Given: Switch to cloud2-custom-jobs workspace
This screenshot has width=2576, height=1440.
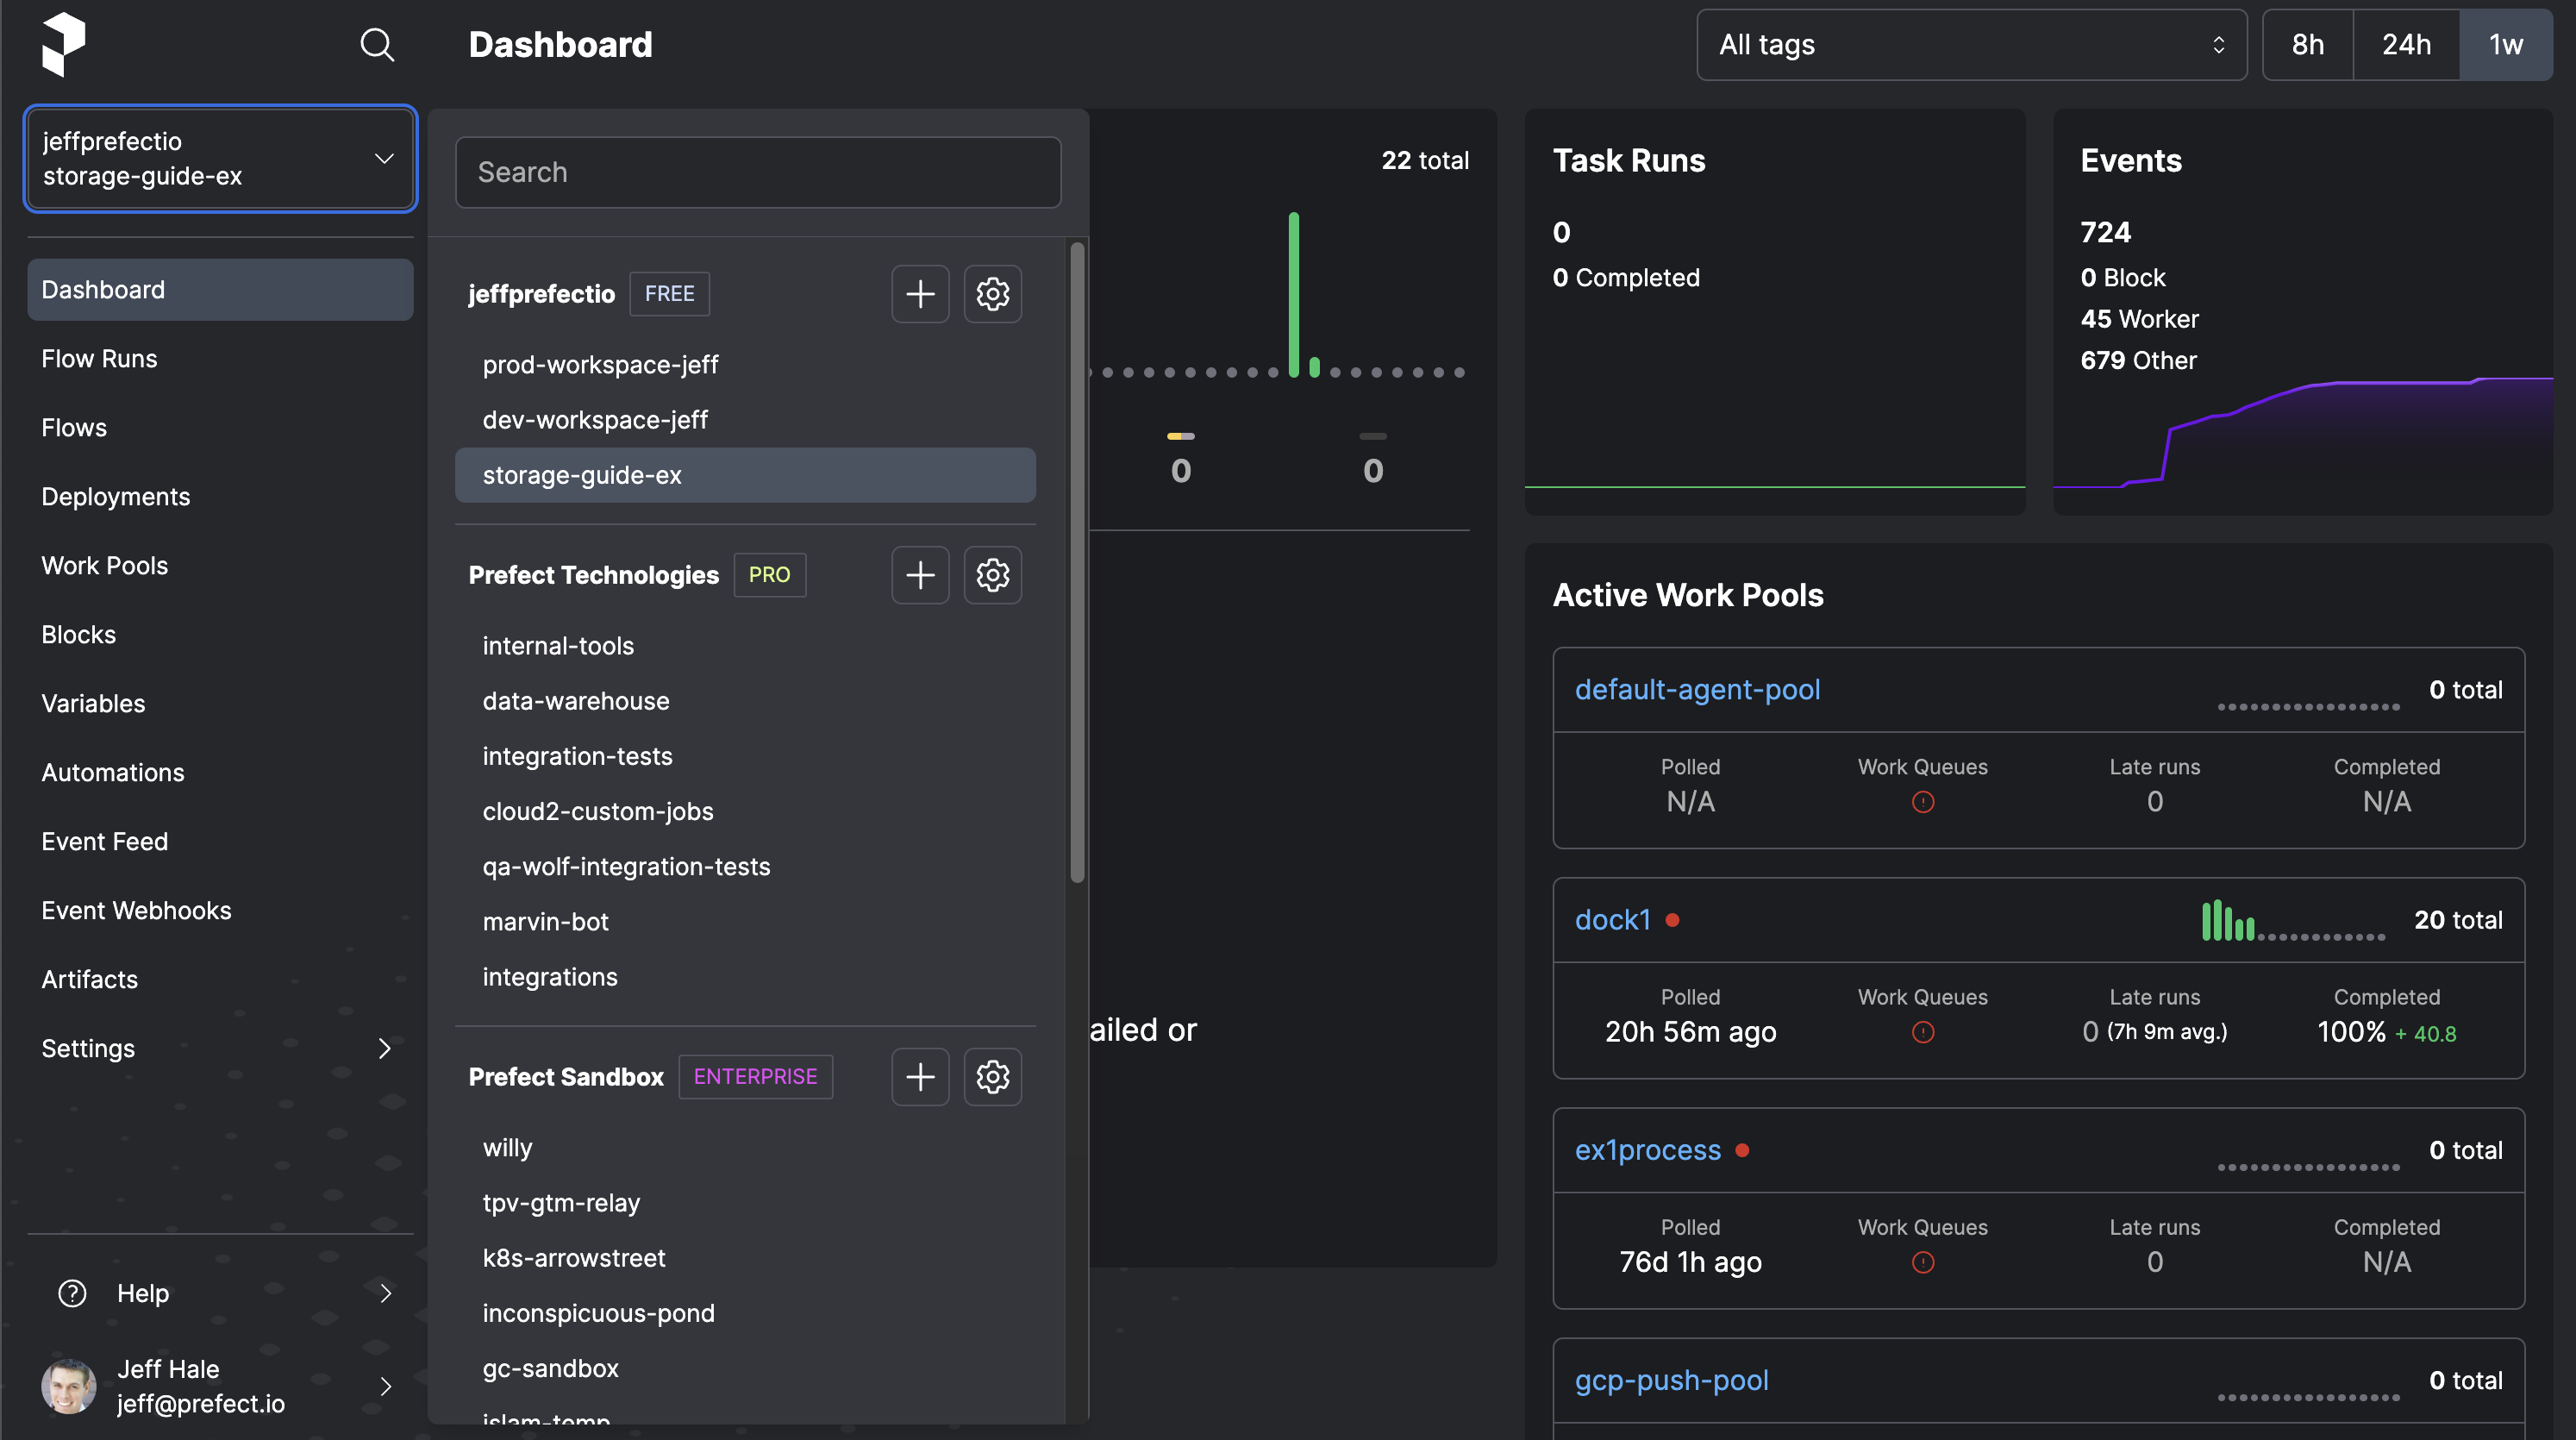Looking at the screenshot, I should (x=745, y=811).
